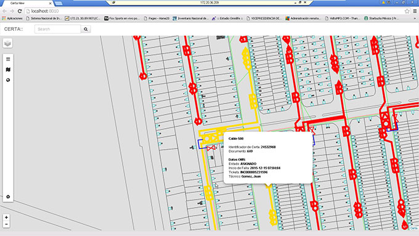Select the map icon in sidebar
This screenshot has width=419, height=236.
coord(8,70)
